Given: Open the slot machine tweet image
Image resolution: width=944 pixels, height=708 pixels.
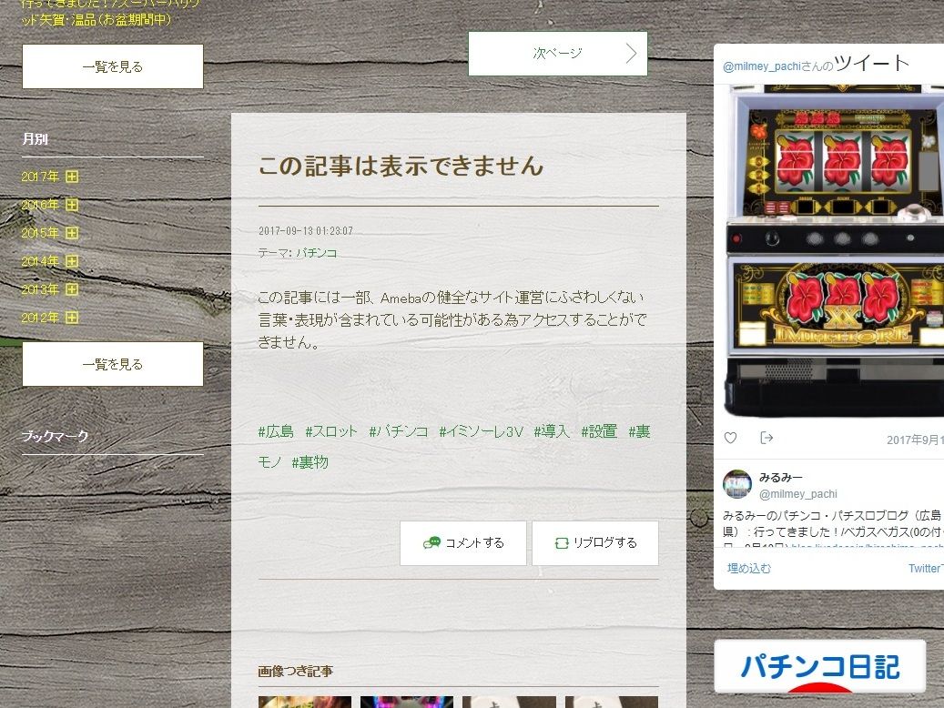Looking at the screenshot, I should 834,250.
